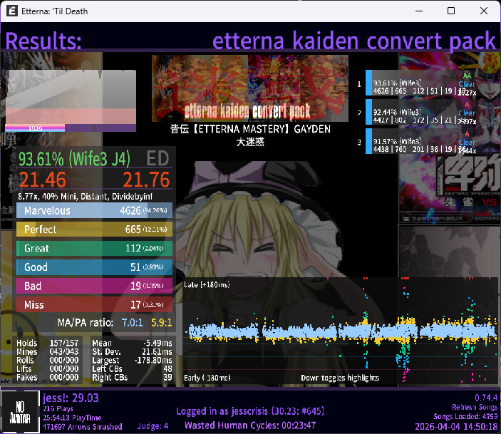
Task: Click the Great judgment bar
Action: coord(93,248)
